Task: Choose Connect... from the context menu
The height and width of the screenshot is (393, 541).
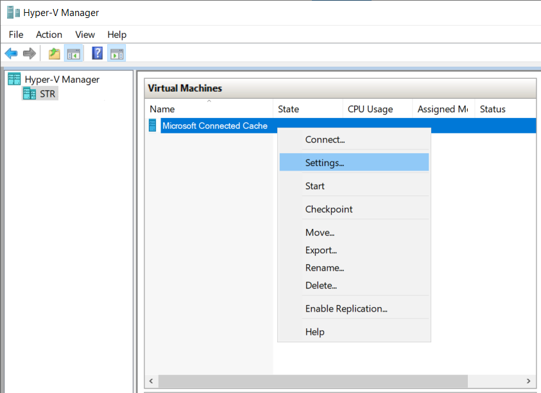Action: 325,140
